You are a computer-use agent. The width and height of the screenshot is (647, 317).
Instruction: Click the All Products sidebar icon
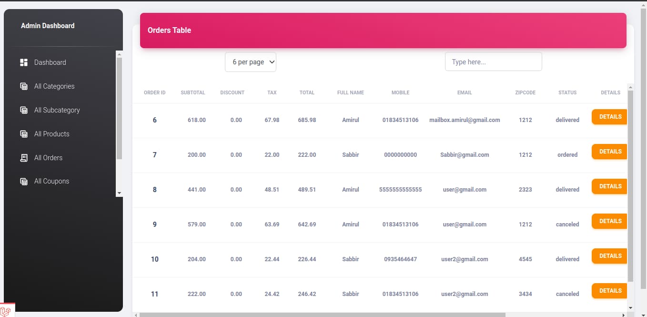[x=23, y=133]
